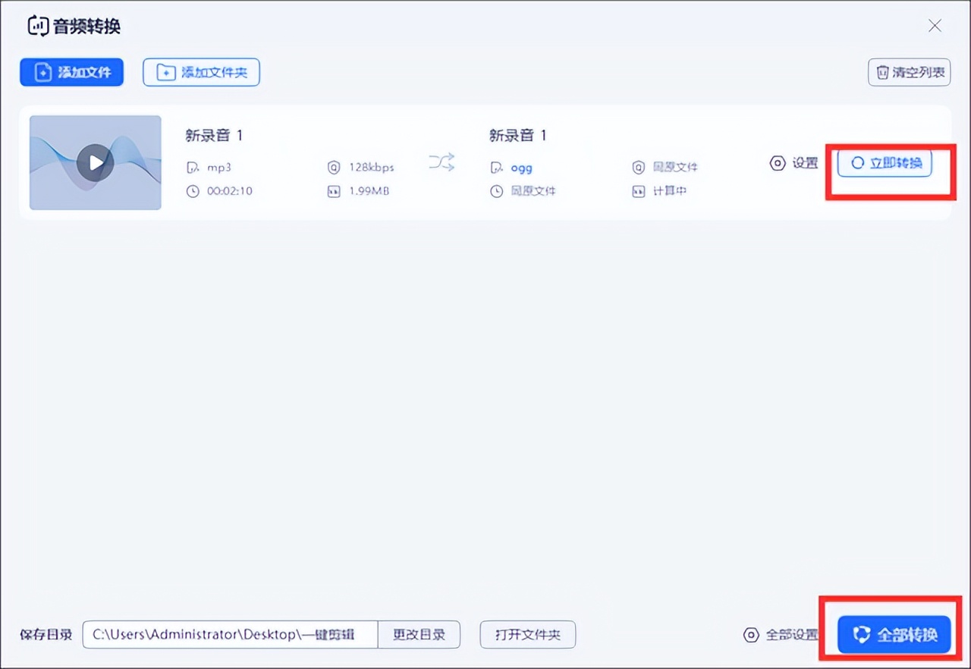This screenshot has width=971, height=669.
Task: Click the 添加文件夹 button
Action: [201, 72]
